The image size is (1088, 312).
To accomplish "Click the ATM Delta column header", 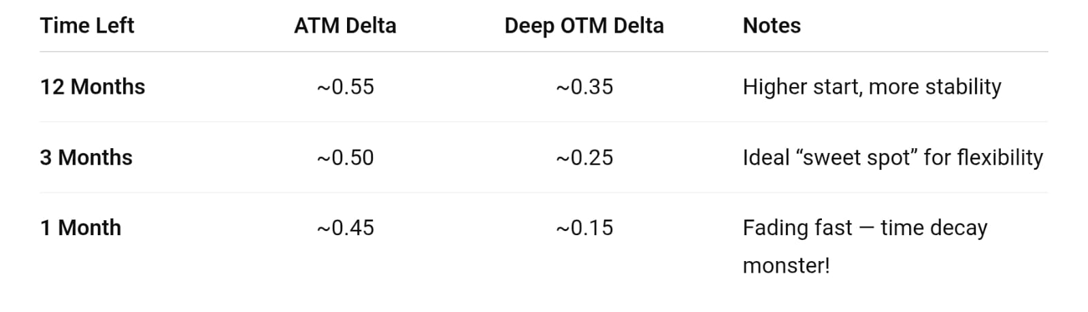I will click(345, 26).
